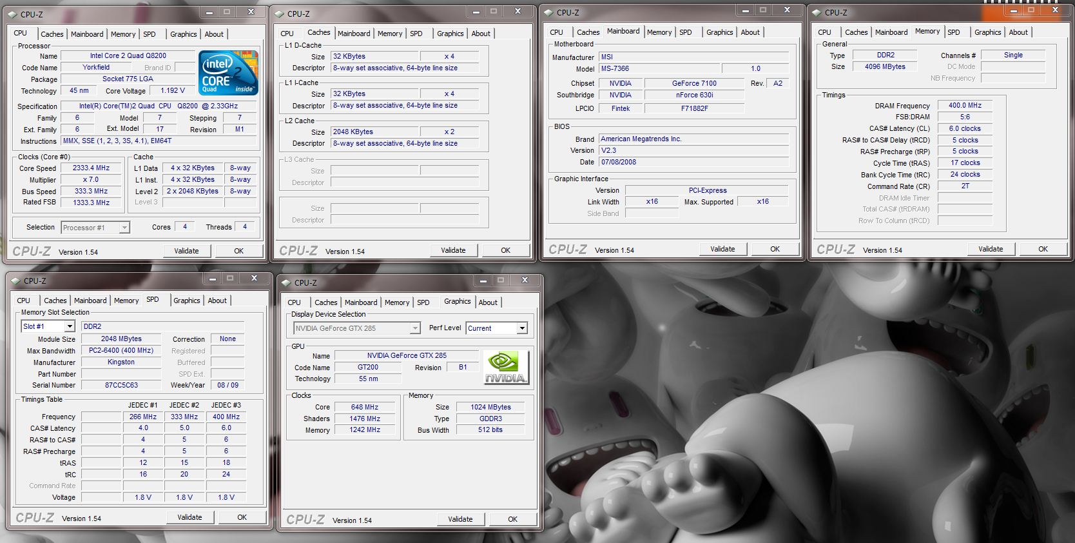
Task: Open the Processor #1 selection dropdown
Action: [x=95, y=228]
